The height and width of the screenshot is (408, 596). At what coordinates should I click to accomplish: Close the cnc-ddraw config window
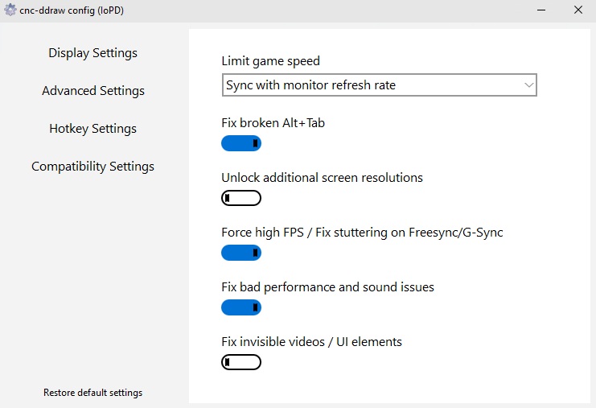(x=578, y=10)
